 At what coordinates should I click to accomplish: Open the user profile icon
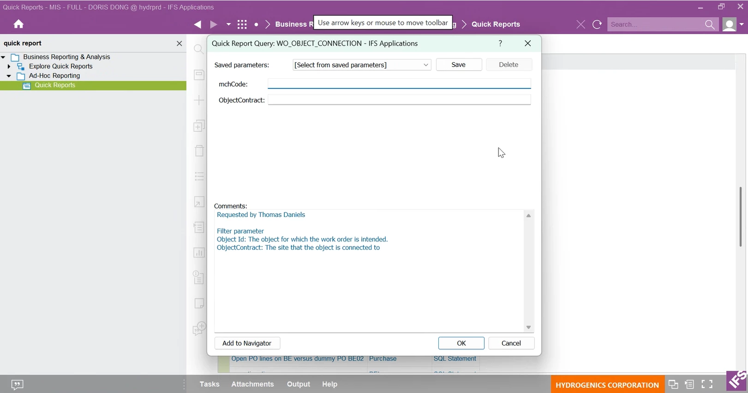point(729,24)
